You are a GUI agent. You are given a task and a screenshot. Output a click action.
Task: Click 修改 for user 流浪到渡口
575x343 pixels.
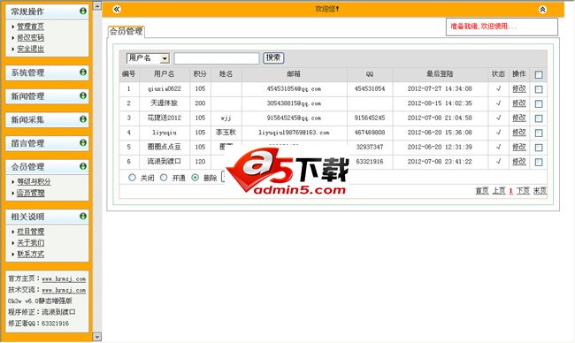pyautogui.click(x=519, y=162)
